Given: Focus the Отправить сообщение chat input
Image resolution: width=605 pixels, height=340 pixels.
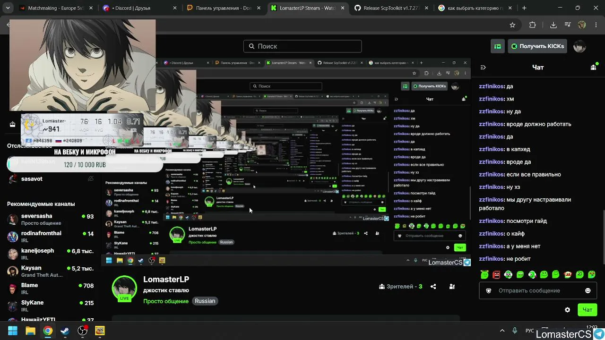Looking at the screenshot, I should coord(538,291).
